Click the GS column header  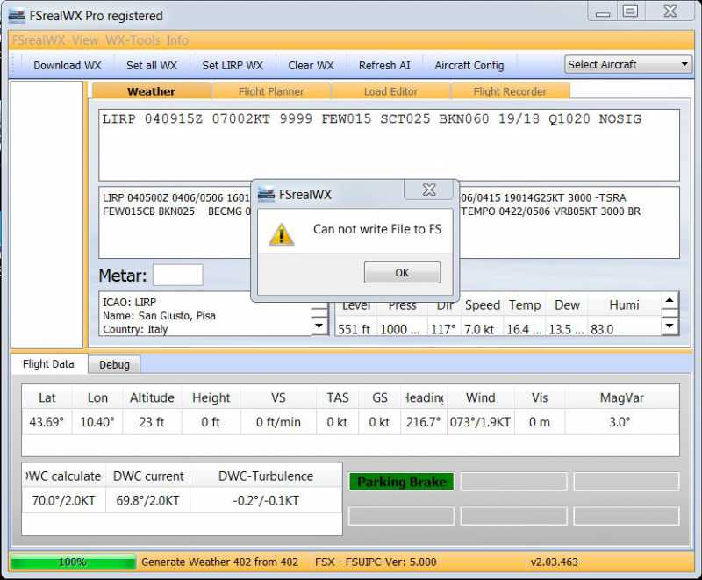[380, 397]
